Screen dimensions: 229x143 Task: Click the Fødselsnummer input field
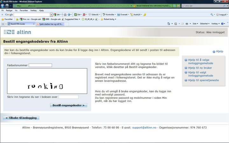tap(40, 65)
